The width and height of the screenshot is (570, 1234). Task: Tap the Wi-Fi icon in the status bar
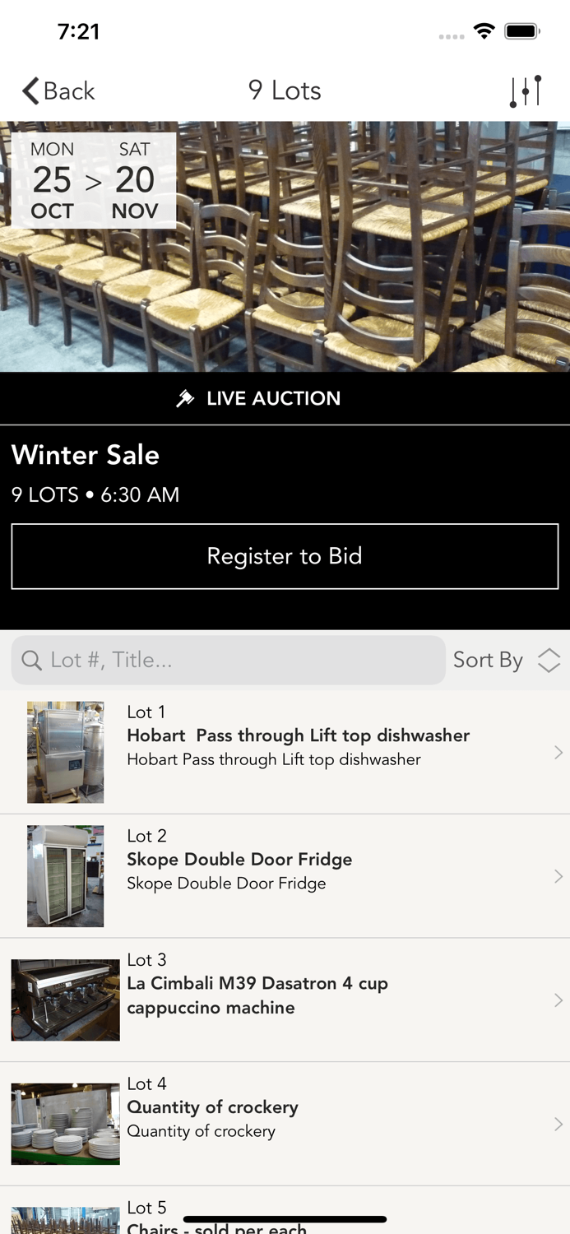(x=484, y=30)
